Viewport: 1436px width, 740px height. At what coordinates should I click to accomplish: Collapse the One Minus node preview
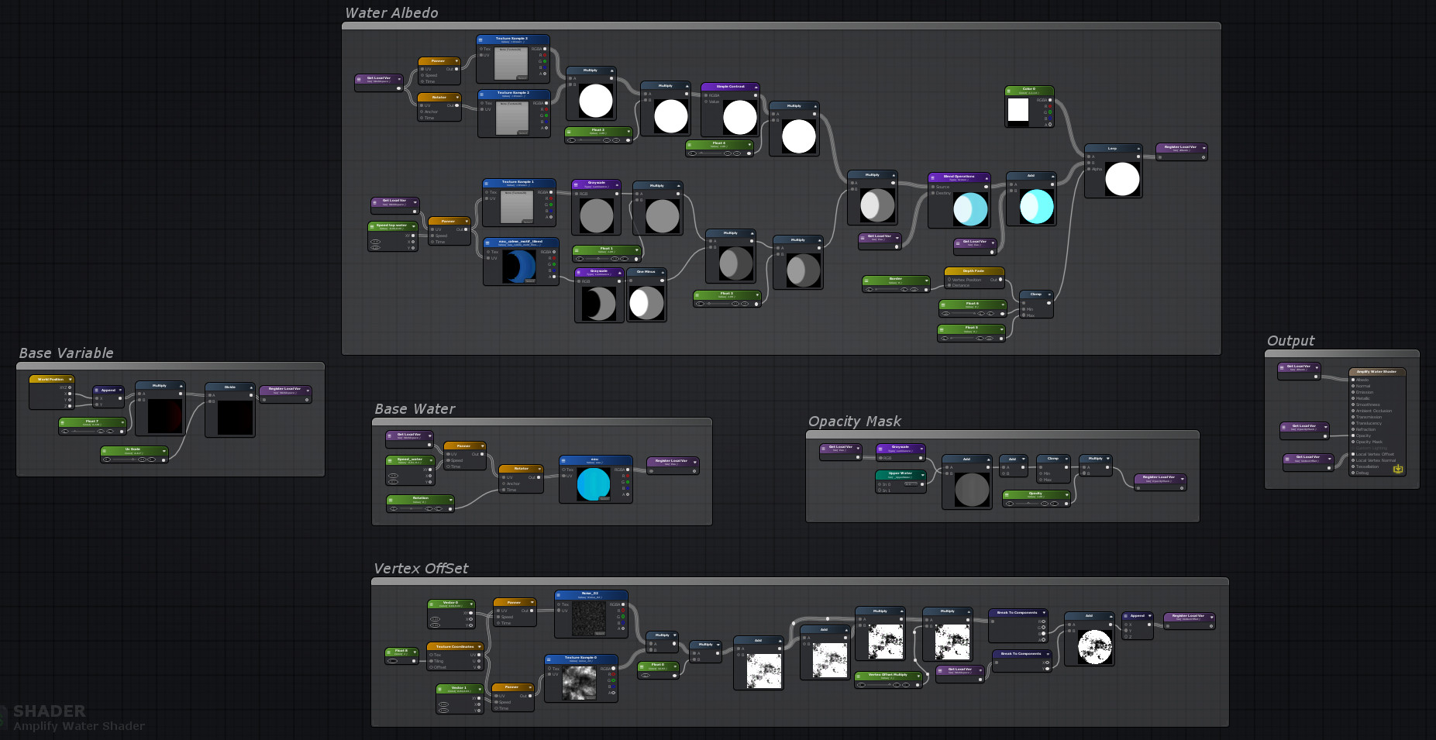coord(663,272)
